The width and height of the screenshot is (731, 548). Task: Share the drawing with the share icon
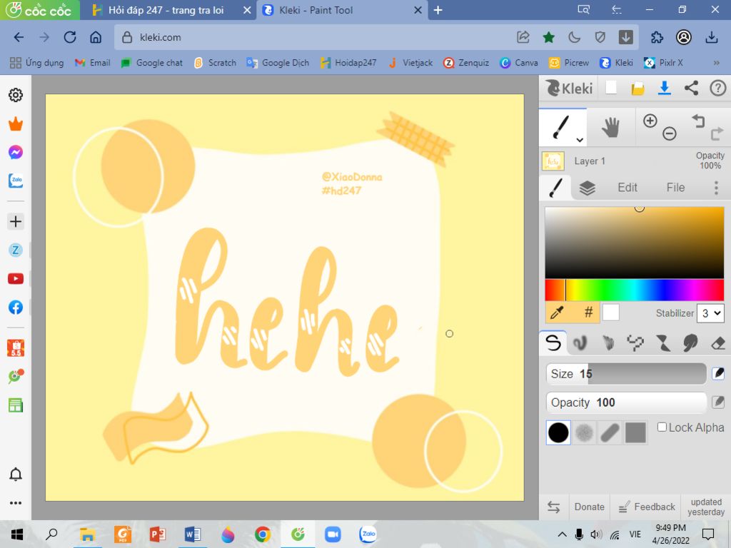(x=691, y=88)
